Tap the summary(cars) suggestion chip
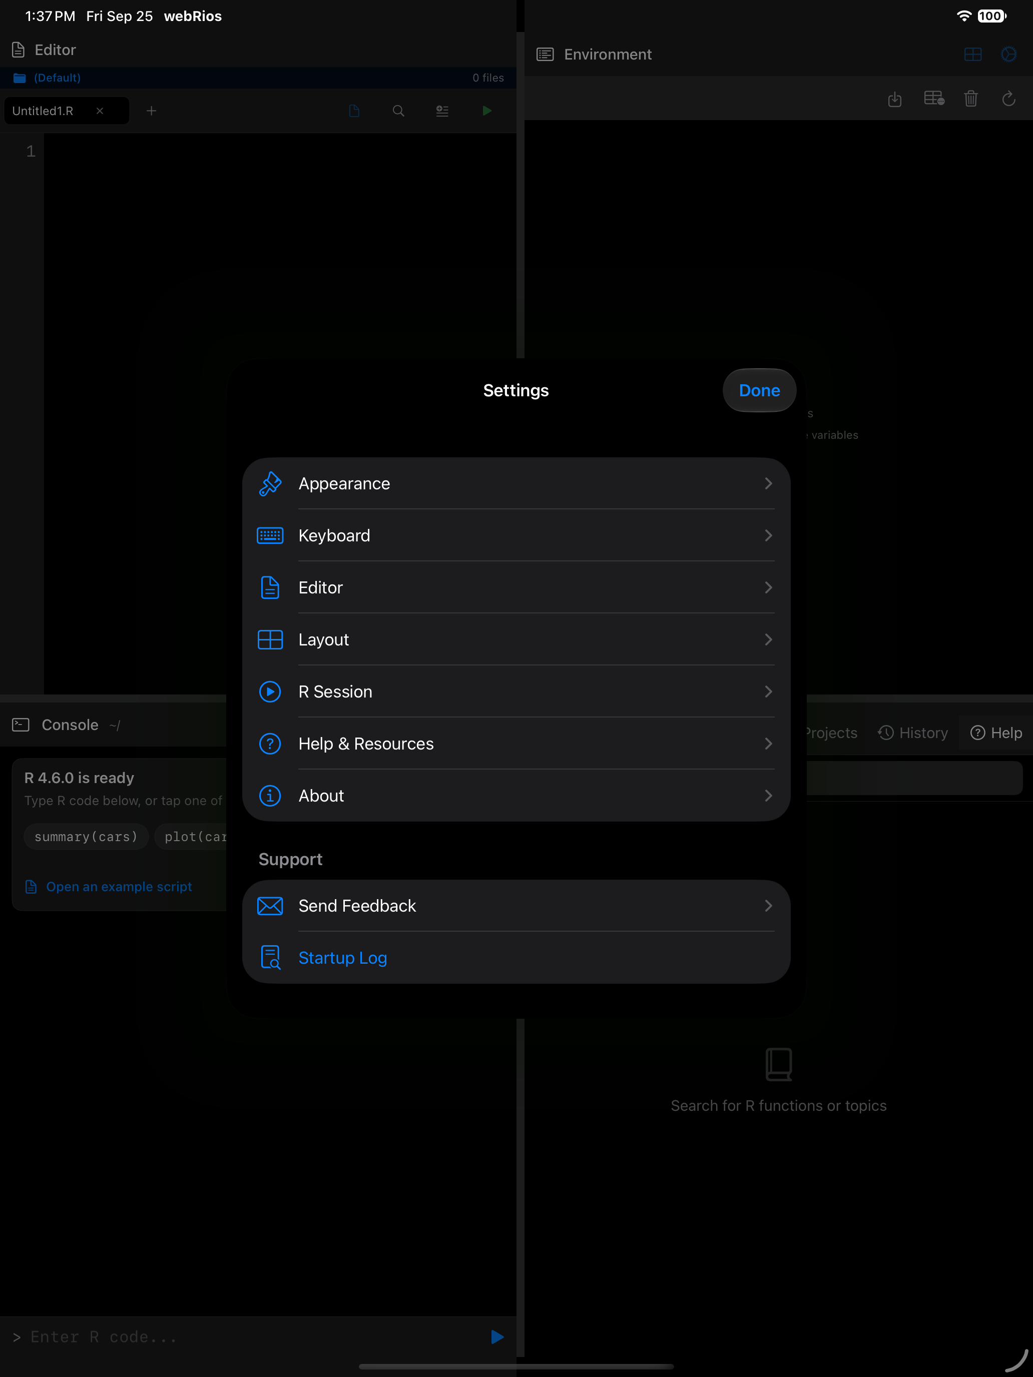Viewport: 1033px width, 1377px height. (x=86, y=837)
